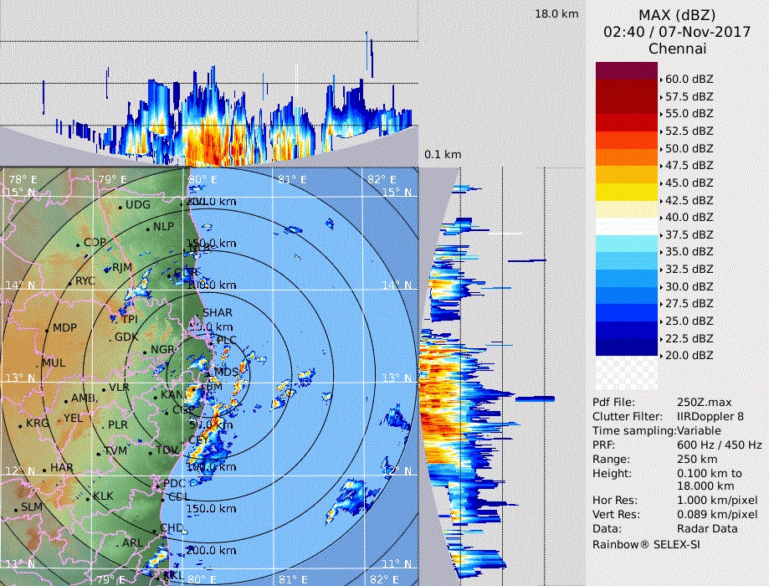The width and height of the screenshot is (769, 586).
Task: Click the 250 km Range value
Action: point(697,460)
